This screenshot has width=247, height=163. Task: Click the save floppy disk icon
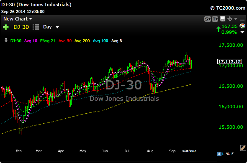pos(223,19)
